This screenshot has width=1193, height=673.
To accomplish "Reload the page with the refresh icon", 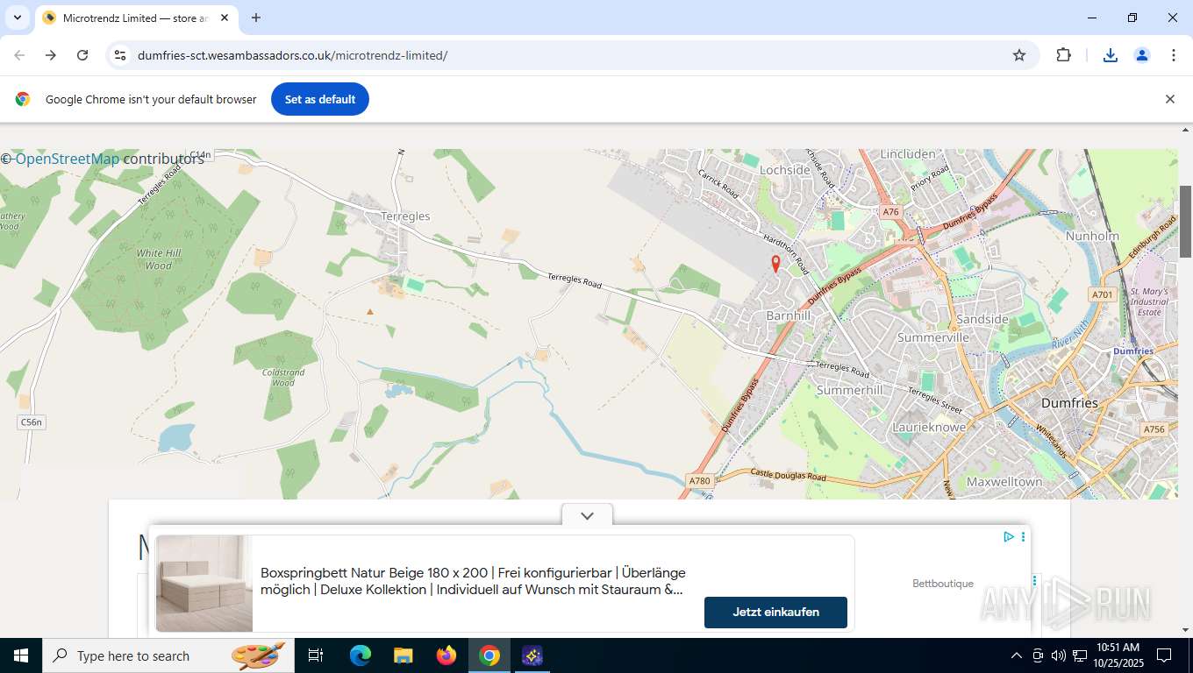I will pos(82,55).
